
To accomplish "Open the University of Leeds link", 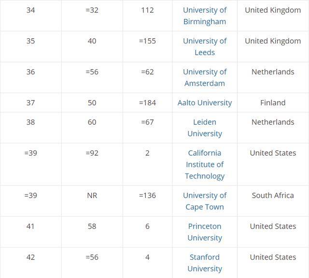I will click(205, 47).
